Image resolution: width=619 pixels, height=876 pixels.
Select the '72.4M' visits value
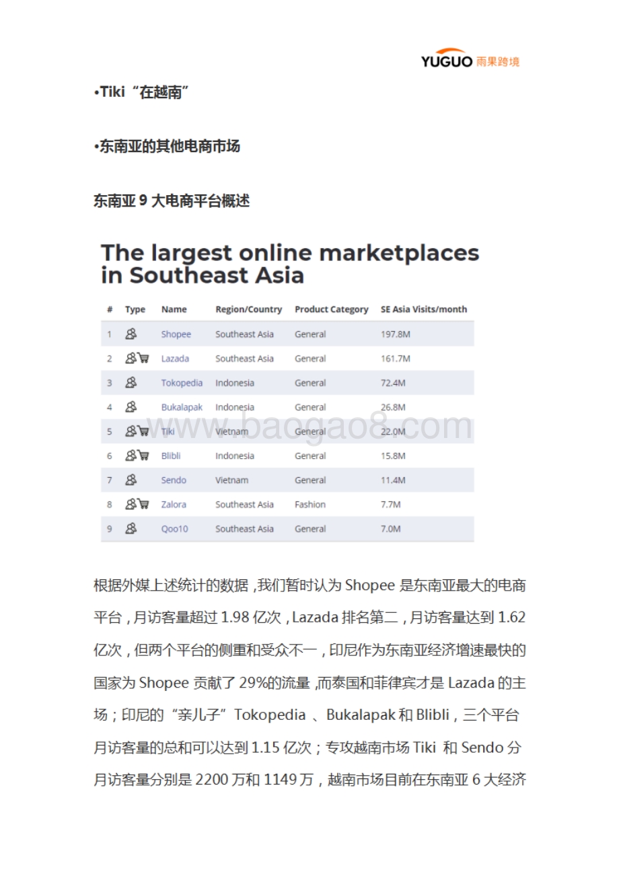[x=394, y=383]
